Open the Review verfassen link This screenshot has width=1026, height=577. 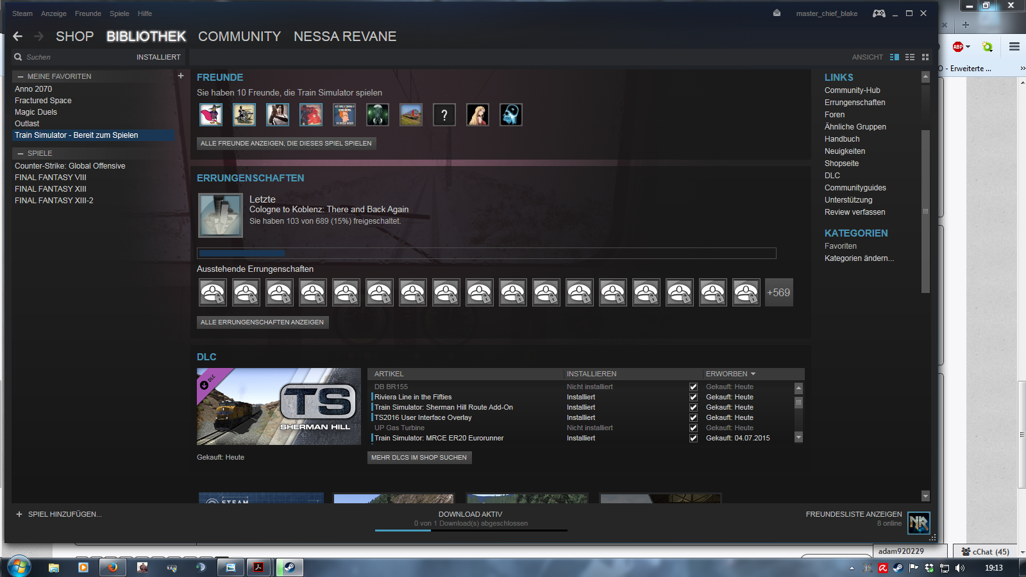click(x=855, y=212)
